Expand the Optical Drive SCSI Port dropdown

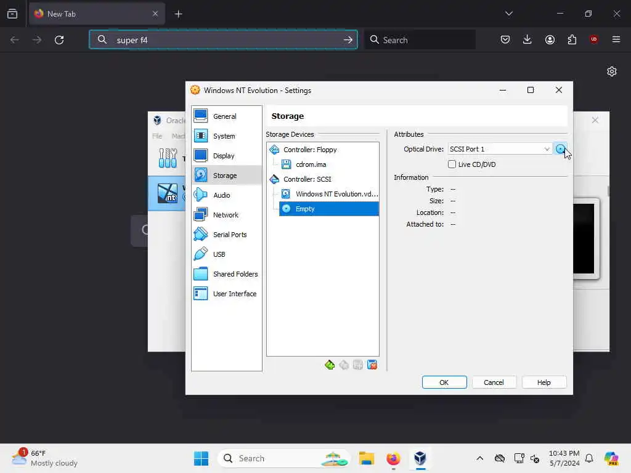coord(499,149)
